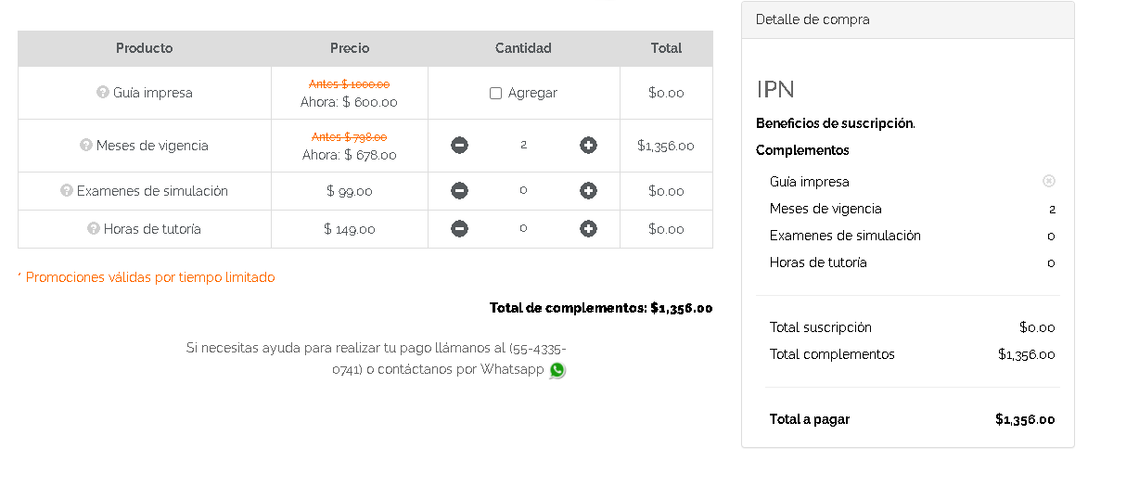Click the Meses de vigencia quantity value
1139x499 pixels.
pyautogui.click(x=523, y=145)
